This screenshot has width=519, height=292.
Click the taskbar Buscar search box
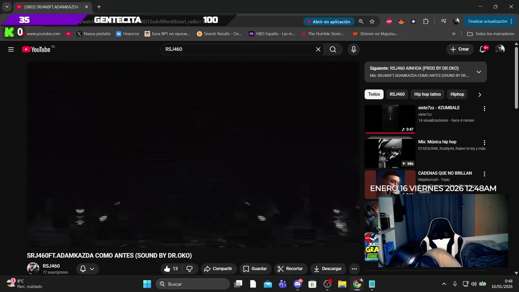pyautogui.click(x=193, y=284)
